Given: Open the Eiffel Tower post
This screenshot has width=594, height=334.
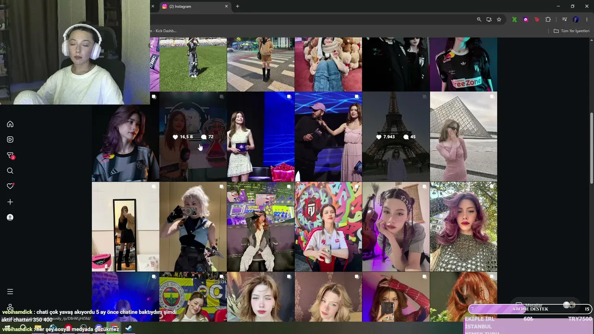Looking at the screenshot, I should pyautogui.click(x=396, y=136).
